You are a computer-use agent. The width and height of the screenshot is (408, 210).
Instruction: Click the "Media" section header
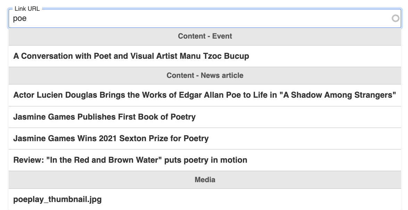pyautogui.click(x=204, y=180)
